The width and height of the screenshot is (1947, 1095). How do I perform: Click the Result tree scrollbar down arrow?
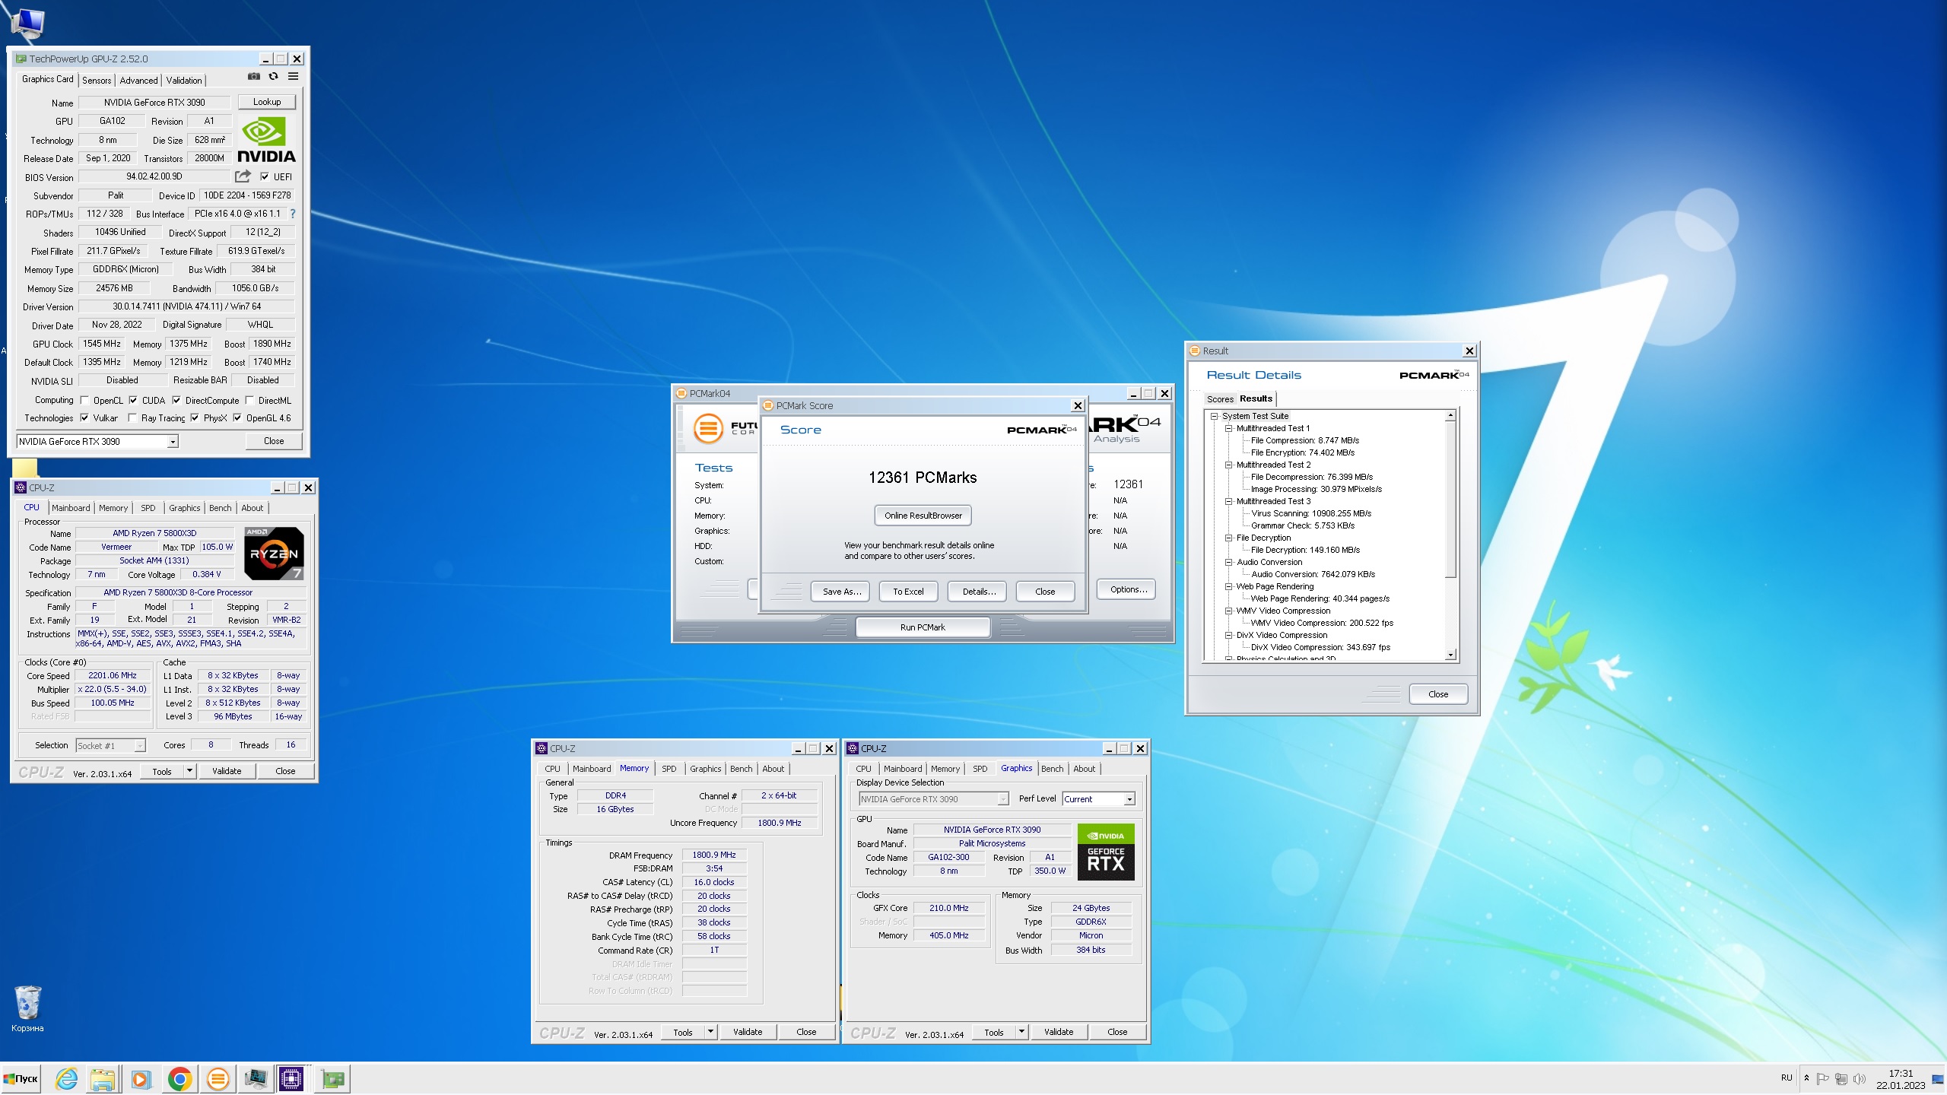pyautogui.click(x=1451, y=655)
